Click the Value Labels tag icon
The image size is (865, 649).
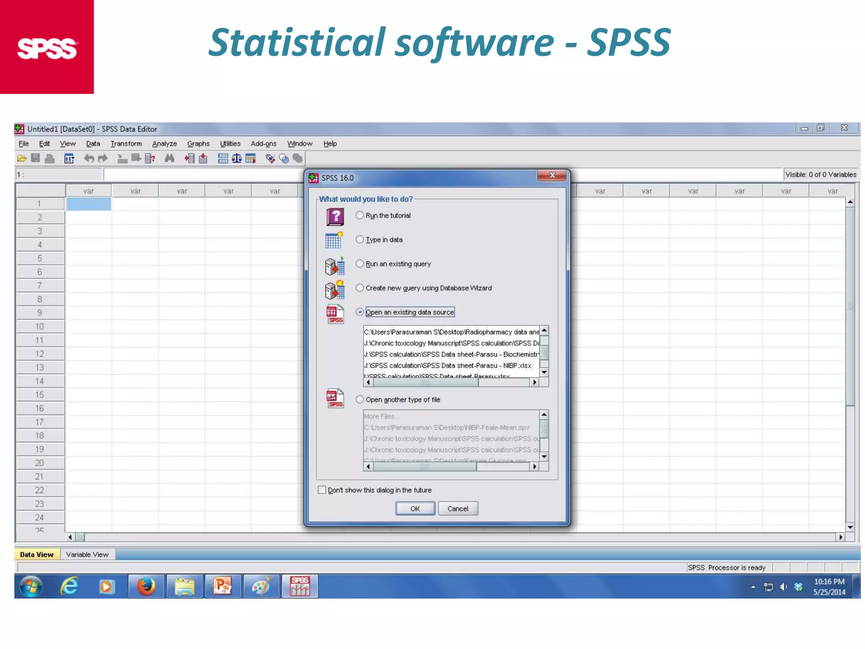pyautogui.click(x=270, y=158)
